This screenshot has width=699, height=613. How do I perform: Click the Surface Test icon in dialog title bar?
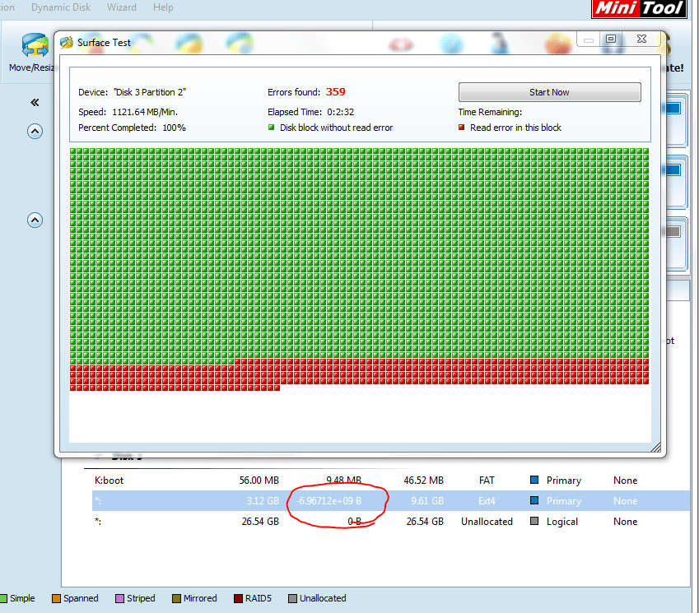pyautogui.click(x=68, y=42)
